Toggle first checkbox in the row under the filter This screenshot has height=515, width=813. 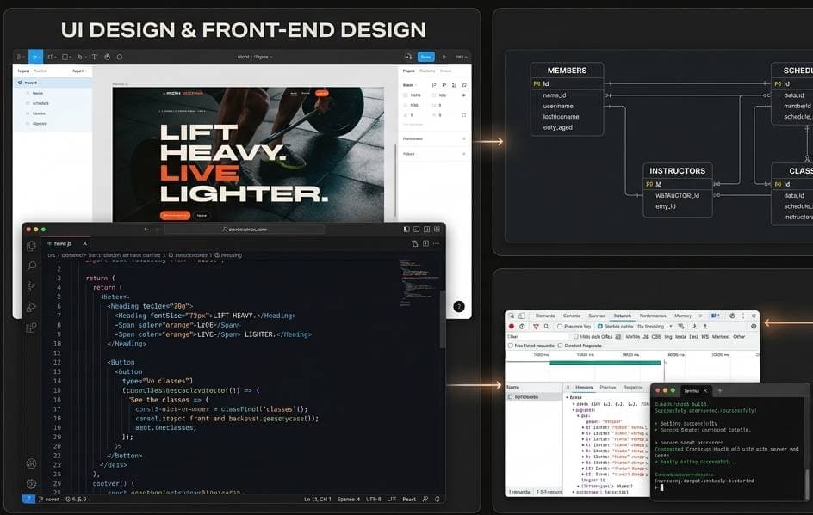(x=511, y=346)
